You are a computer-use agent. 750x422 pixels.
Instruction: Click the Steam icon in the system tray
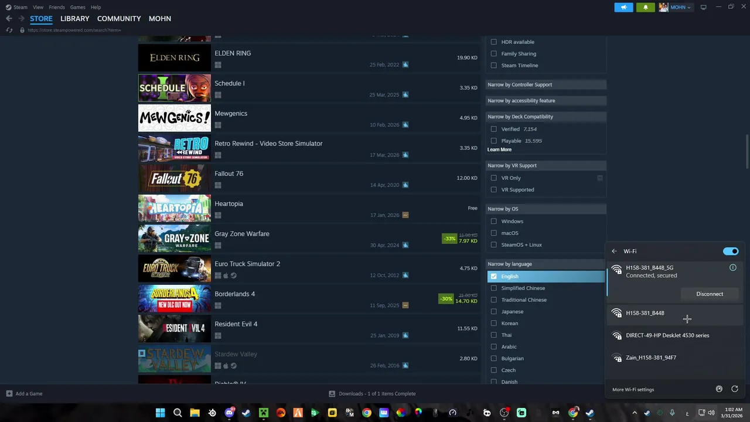pyautogui.click(x=647, y=413)
